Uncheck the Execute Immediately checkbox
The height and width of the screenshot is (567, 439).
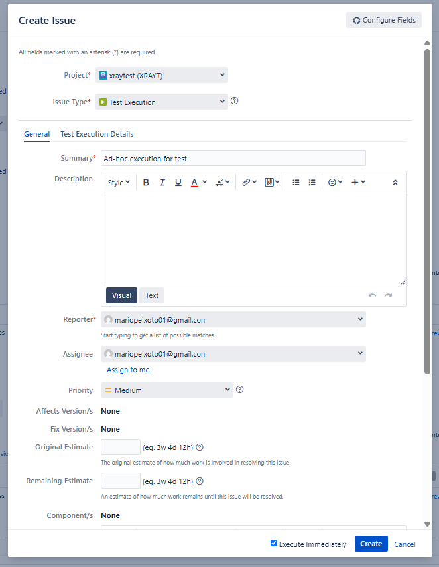[x=274, y=544]
